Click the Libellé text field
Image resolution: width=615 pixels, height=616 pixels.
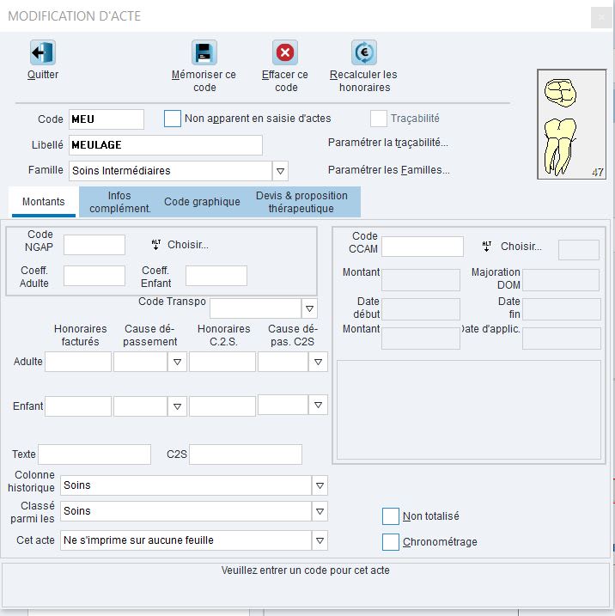[x=165, y=145]
